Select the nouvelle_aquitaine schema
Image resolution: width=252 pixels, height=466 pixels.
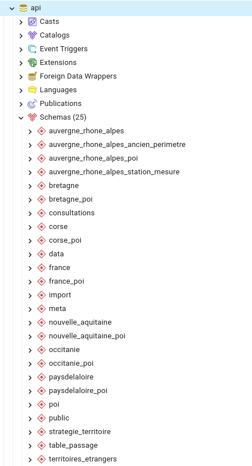pyautogui.click(x=80, y=322)
